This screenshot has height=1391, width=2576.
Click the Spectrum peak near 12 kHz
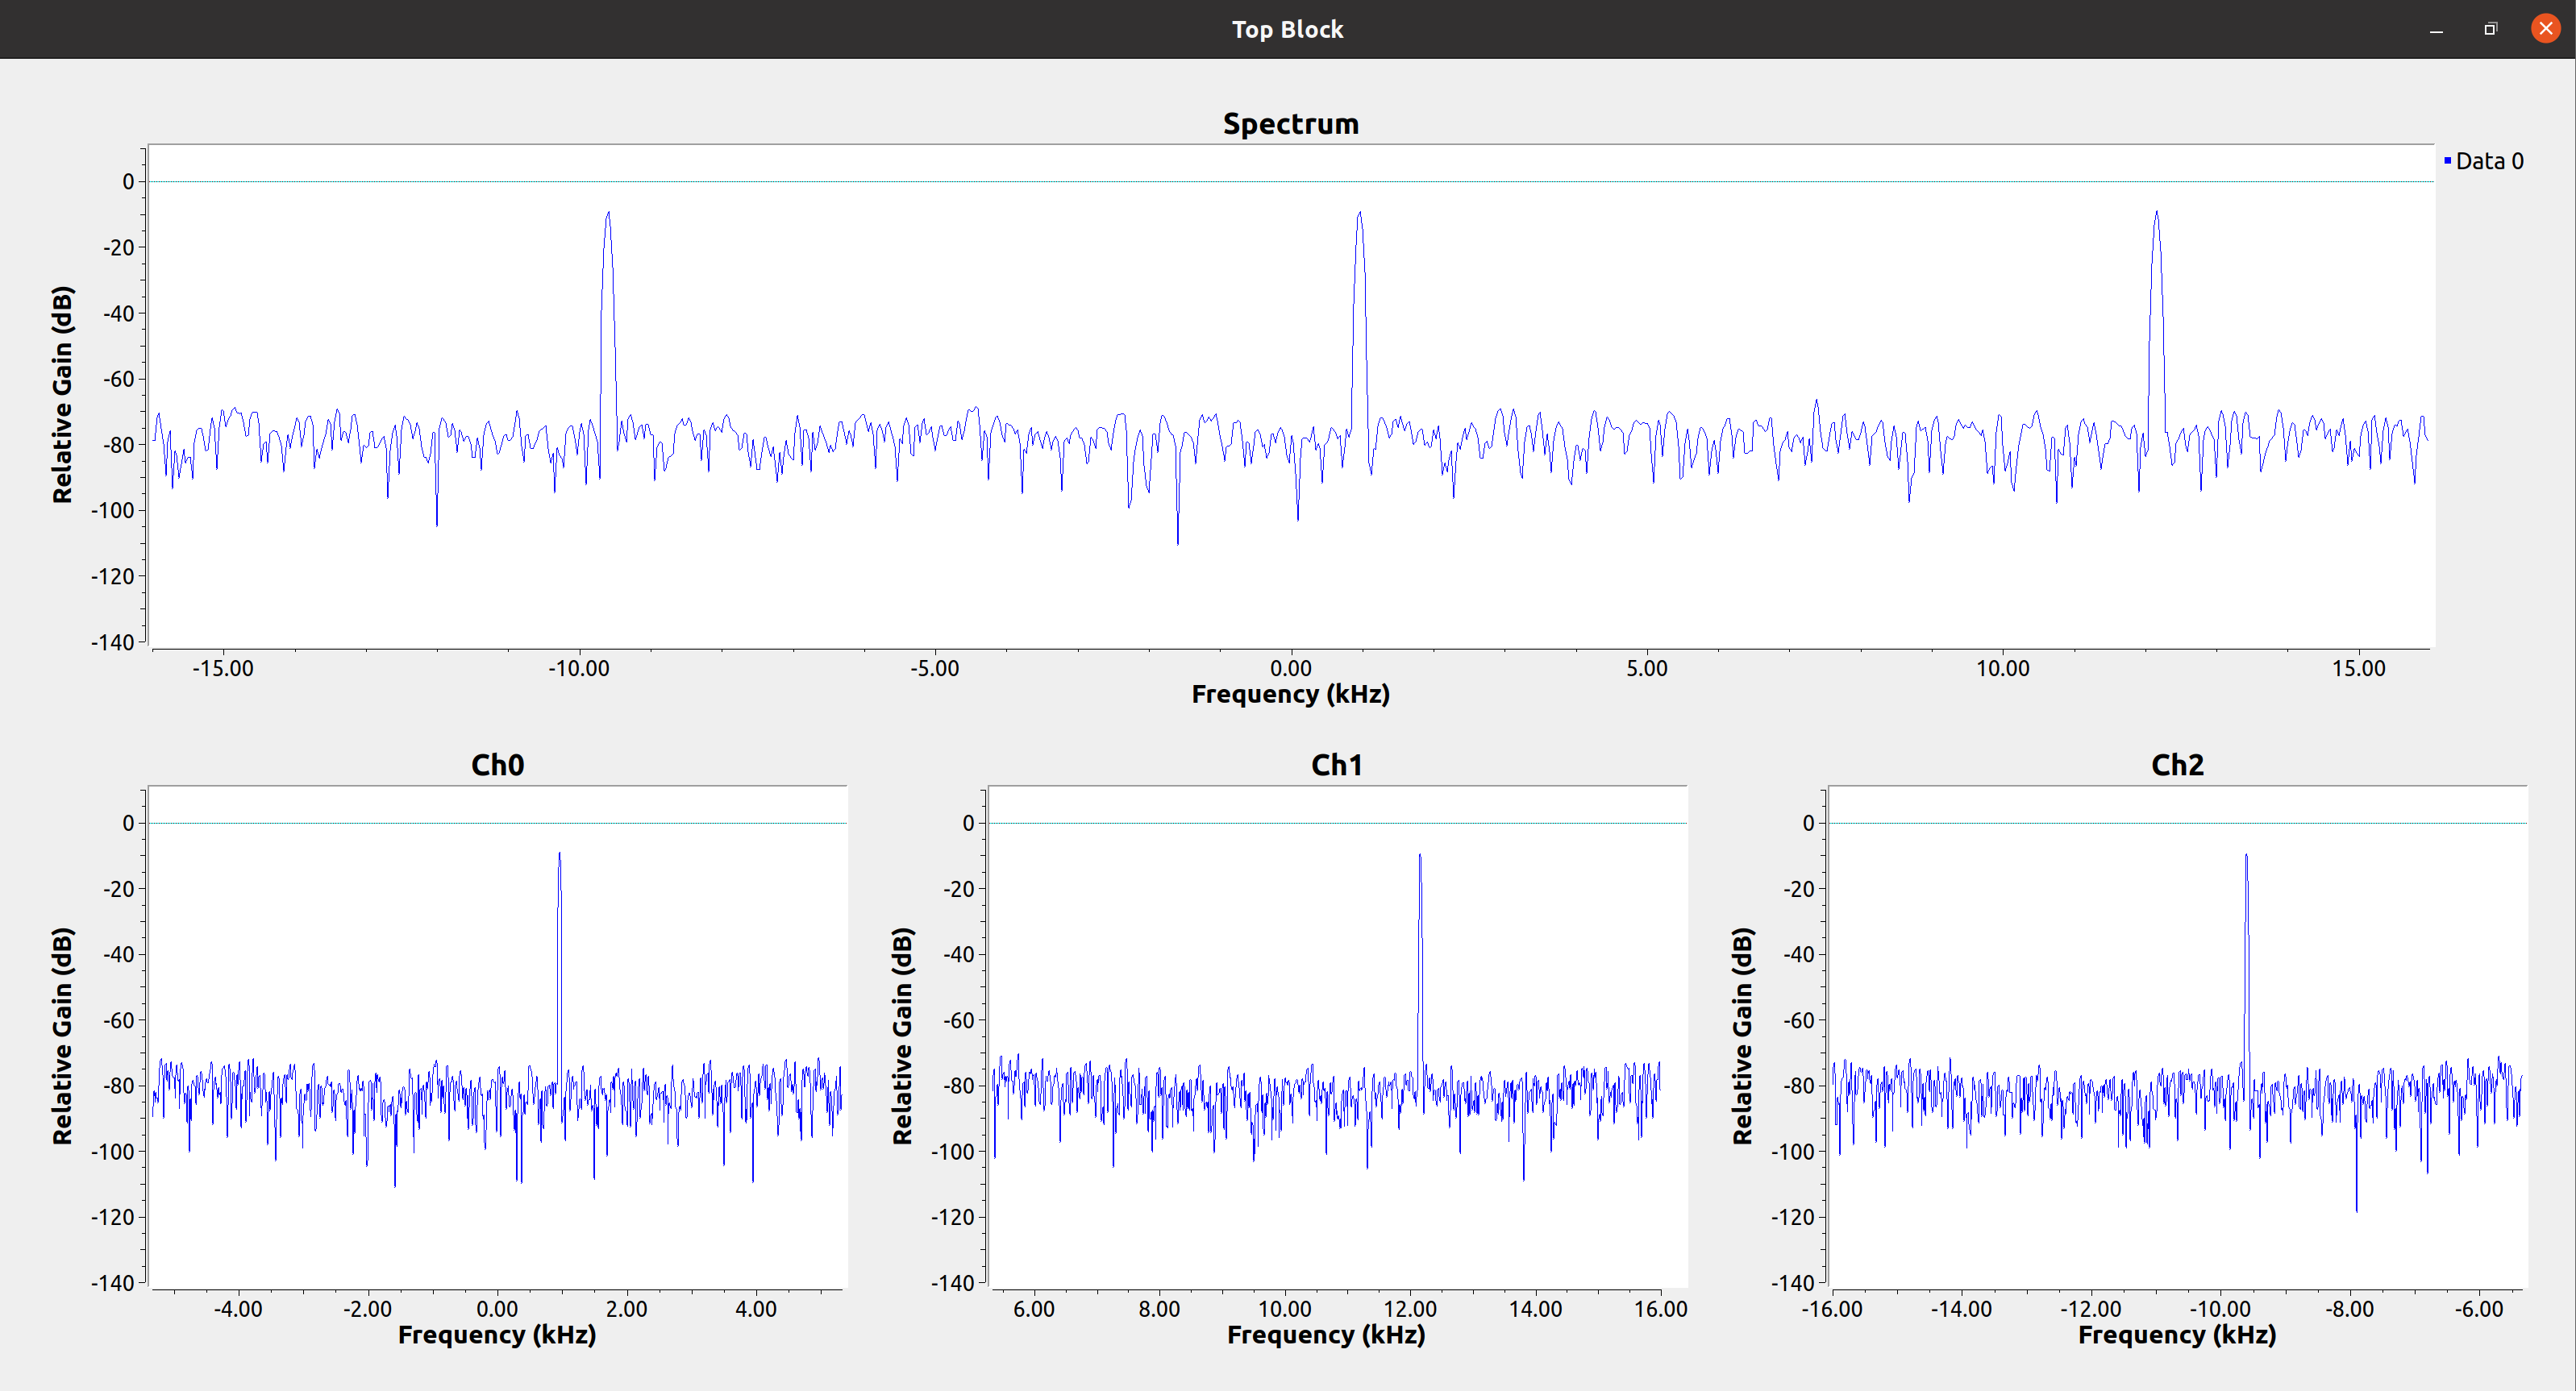coord(2156,214)
